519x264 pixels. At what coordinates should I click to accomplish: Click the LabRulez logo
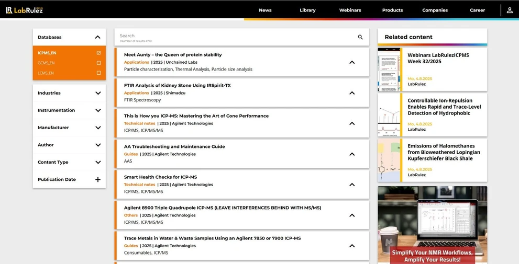[25, 10]
